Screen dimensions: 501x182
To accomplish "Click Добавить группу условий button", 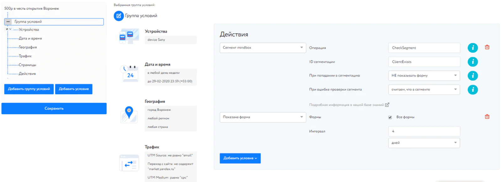I will [x=29, y=89].
